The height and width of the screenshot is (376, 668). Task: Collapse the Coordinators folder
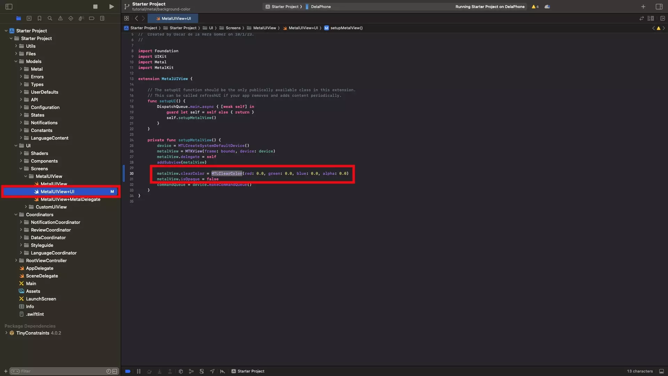click(x=16, y=214)
